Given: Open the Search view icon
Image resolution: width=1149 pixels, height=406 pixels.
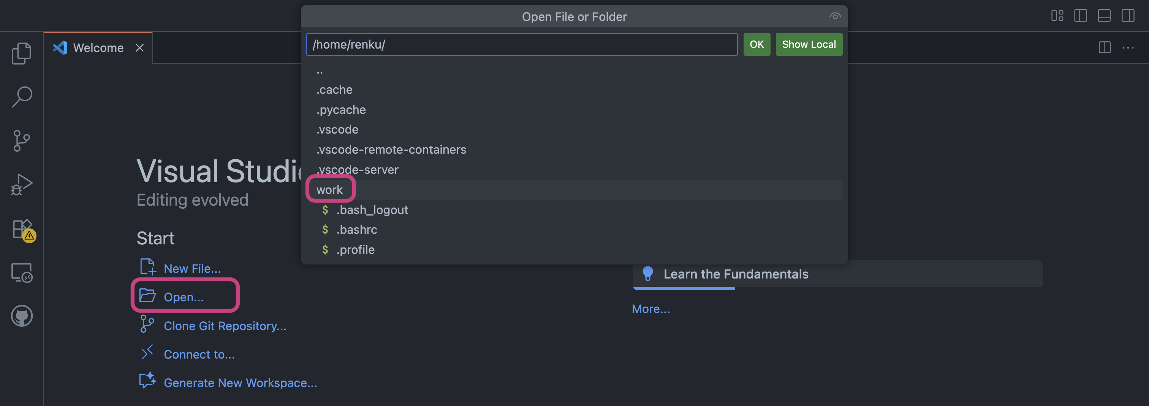Looking at the screenshot, I should pyautogui.click(x=21, y=97).
